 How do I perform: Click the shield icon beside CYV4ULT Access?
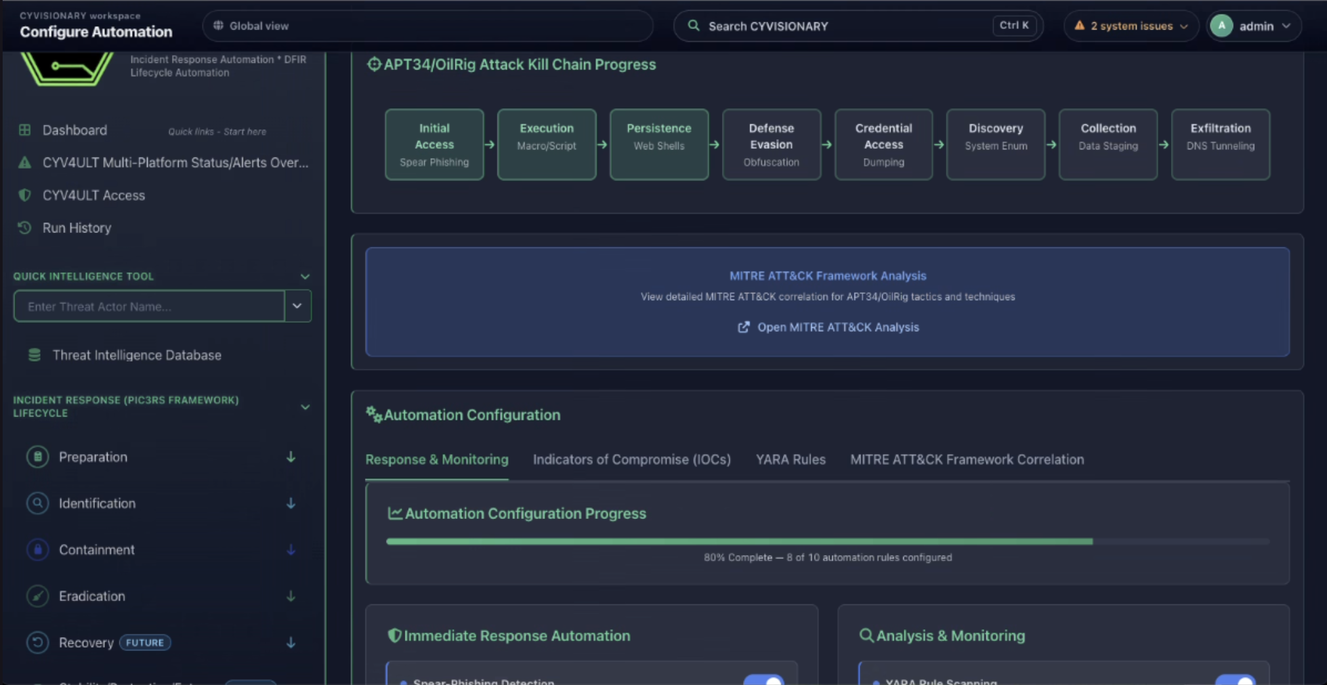coord(25,195)
